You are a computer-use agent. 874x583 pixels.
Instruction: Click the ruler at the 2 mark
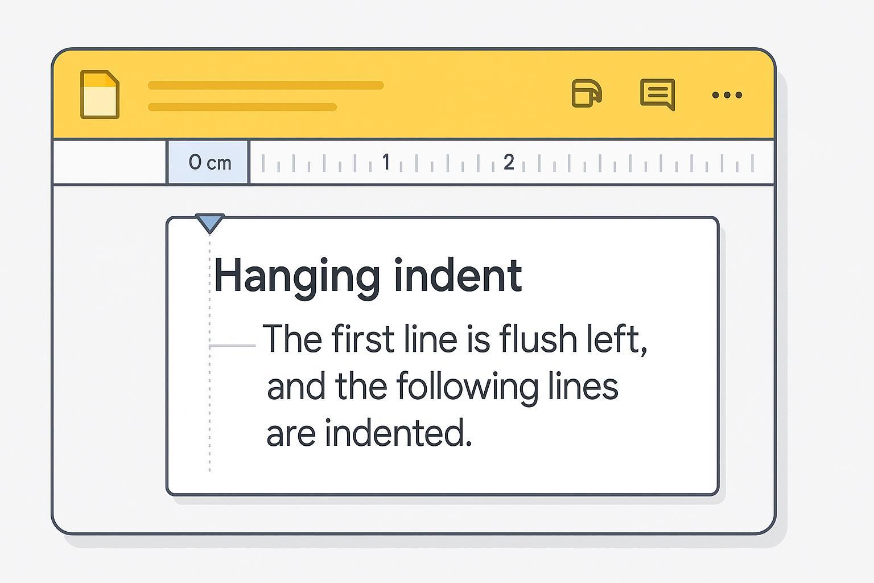pos(509,162)
